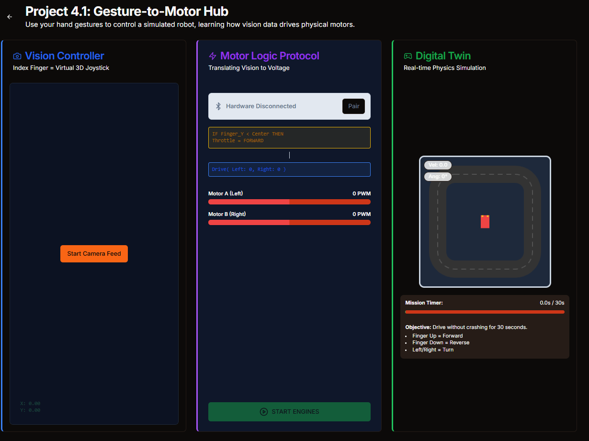Click the Hardware Disconnected status label
Image resolution: width=589 pixels, height=441 pixels.
(261, 106)
